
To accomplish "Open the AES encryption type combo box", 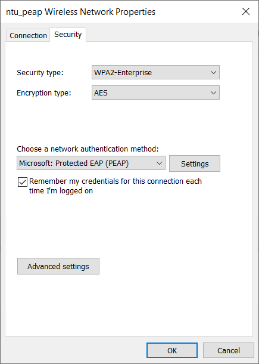I will click(155, 92).
